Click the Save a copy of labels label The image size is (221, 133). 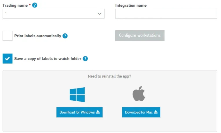[x=48, y=59]
